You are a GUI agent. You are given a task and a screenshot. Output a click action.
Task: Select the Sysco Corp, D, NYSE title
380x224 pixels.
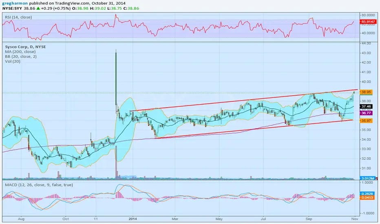[x=25, y=47]
